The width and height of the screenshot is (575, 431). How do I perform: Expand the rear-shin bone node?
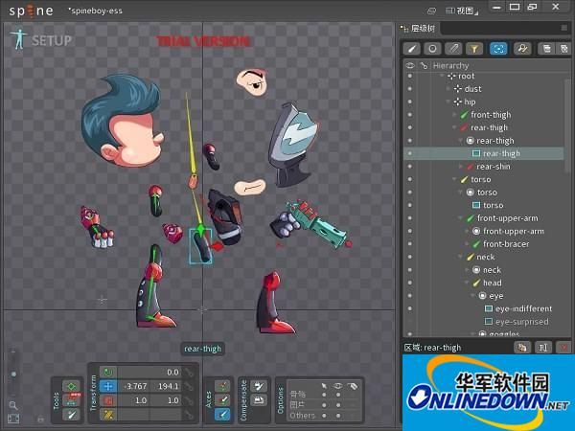[461, 167]
